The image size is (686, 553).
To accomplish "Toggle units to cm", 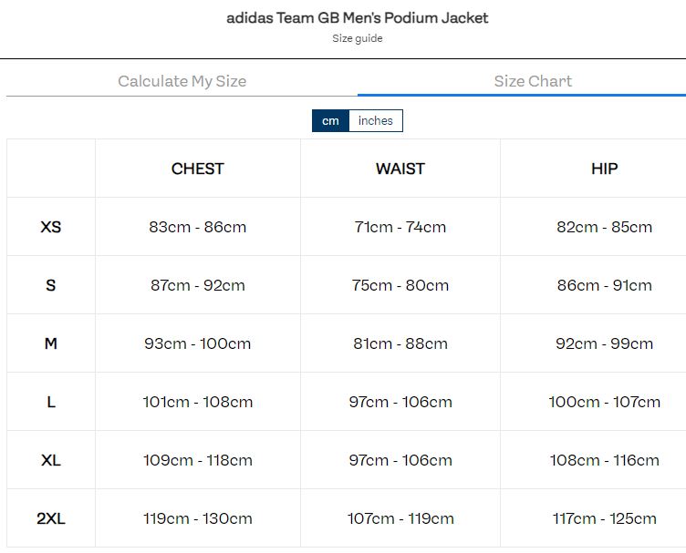I will point(330,120).
